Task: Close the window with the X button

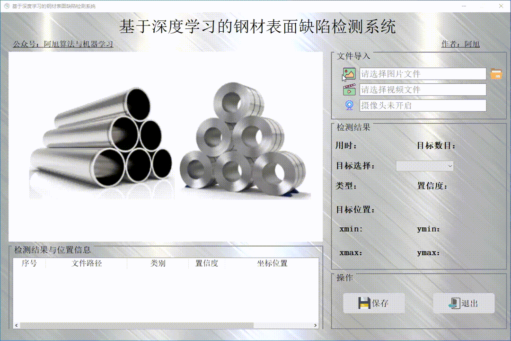Action: tap(501, 6)
